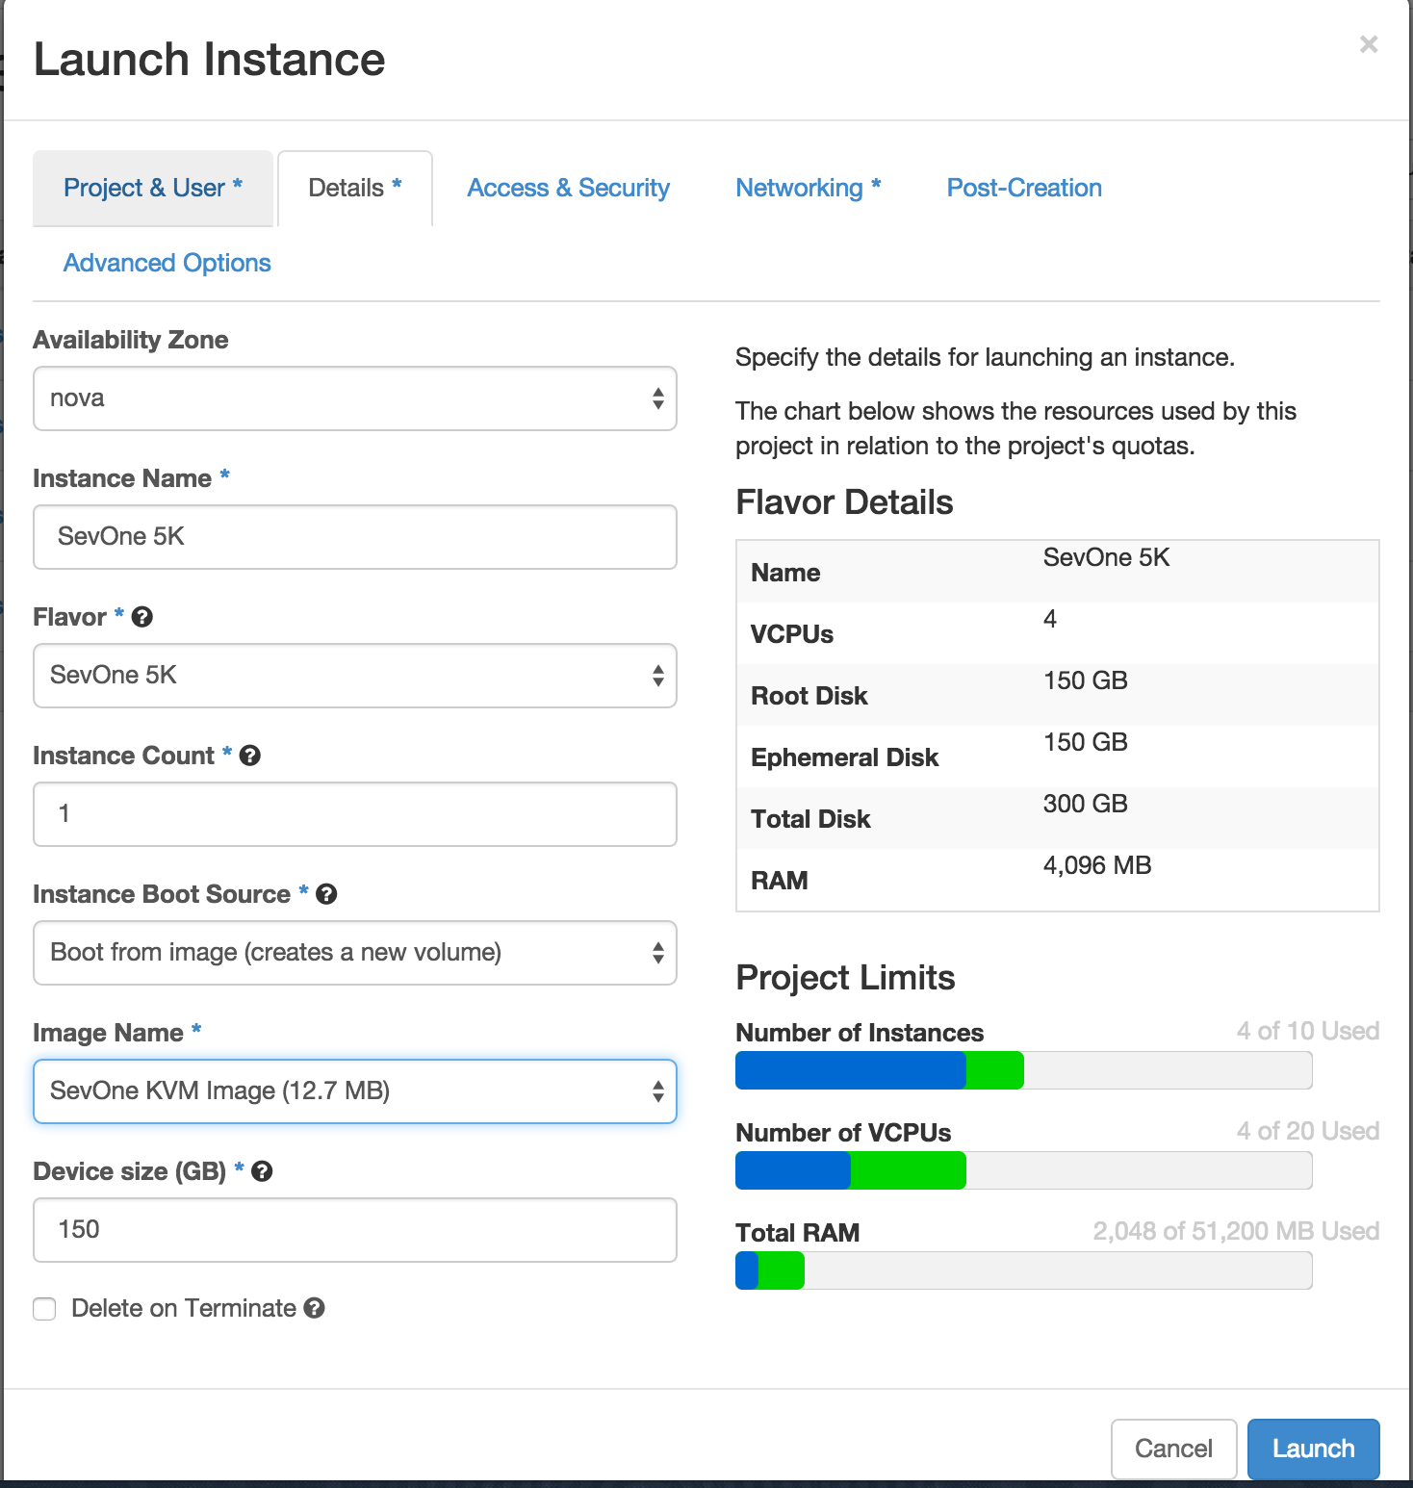Click the '4 of 10 Used' text

click(1308, 1031)
